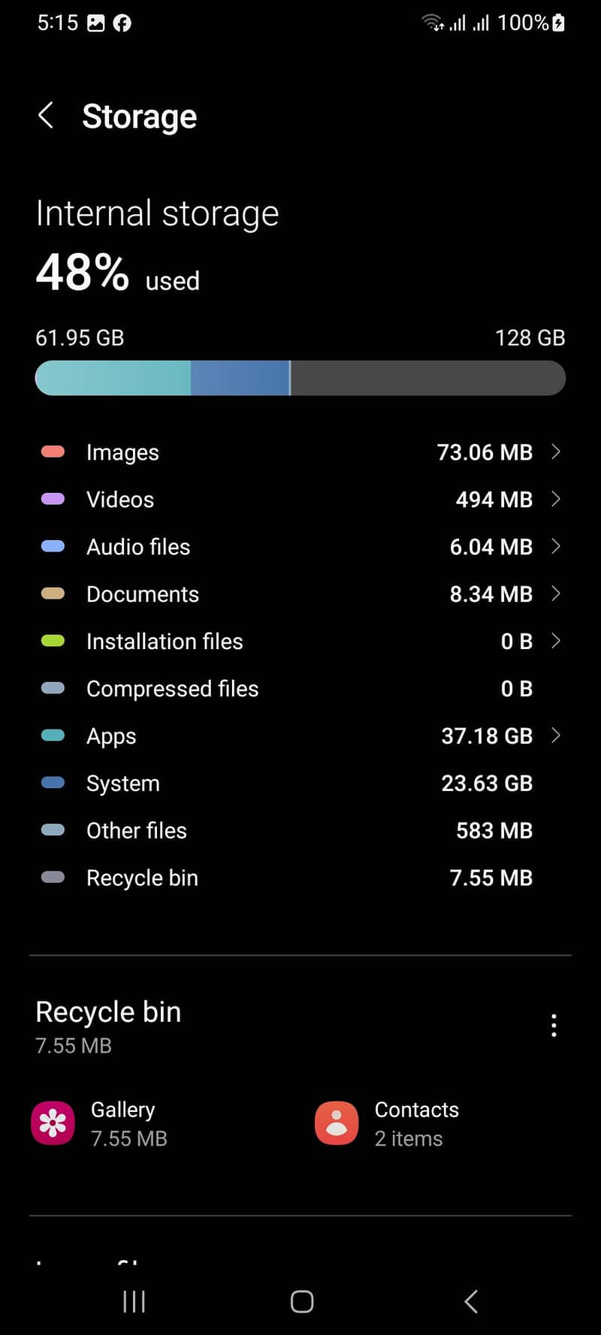Tap the Recycle bin section heading

(108, 1012)
